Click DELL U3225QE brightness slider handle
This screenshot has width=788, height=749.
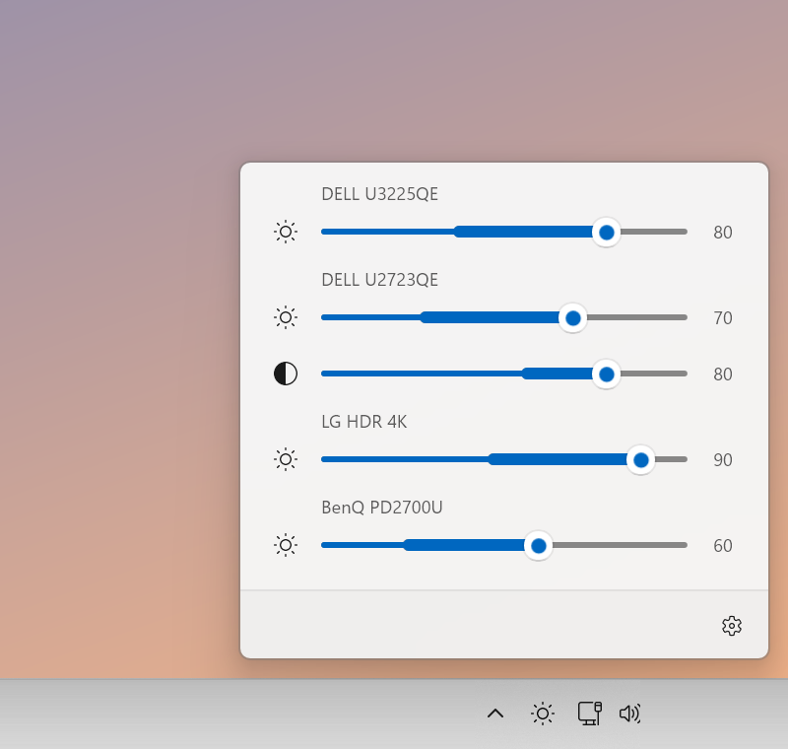click(x=607, y=233)
